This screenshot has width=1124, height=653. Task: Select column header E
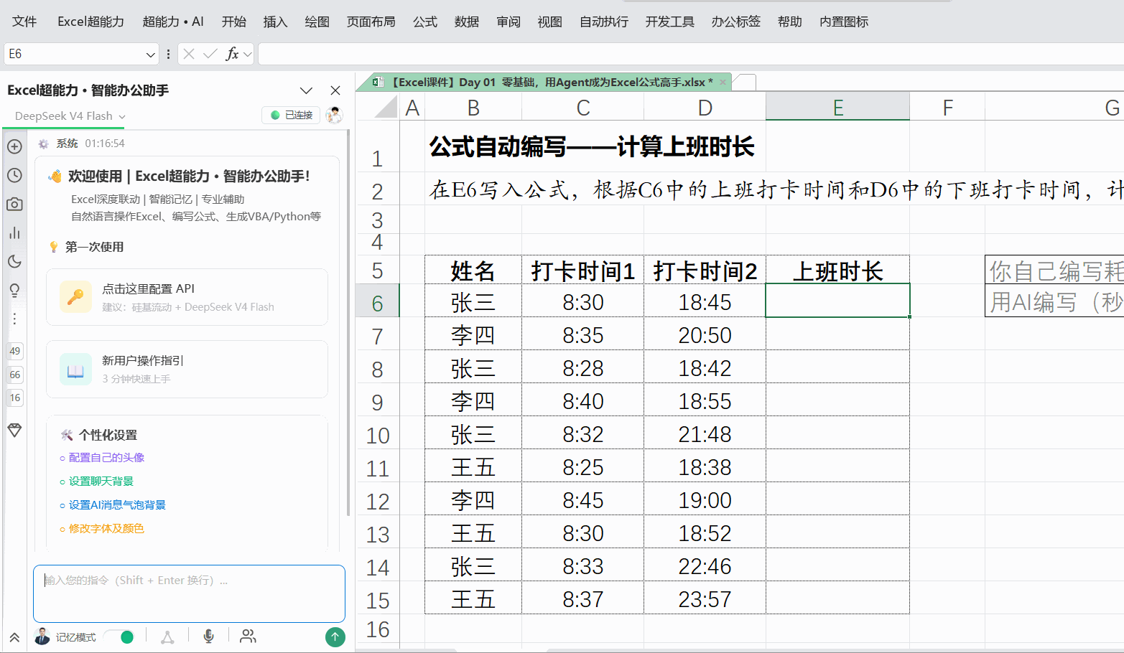pos(837,108)
